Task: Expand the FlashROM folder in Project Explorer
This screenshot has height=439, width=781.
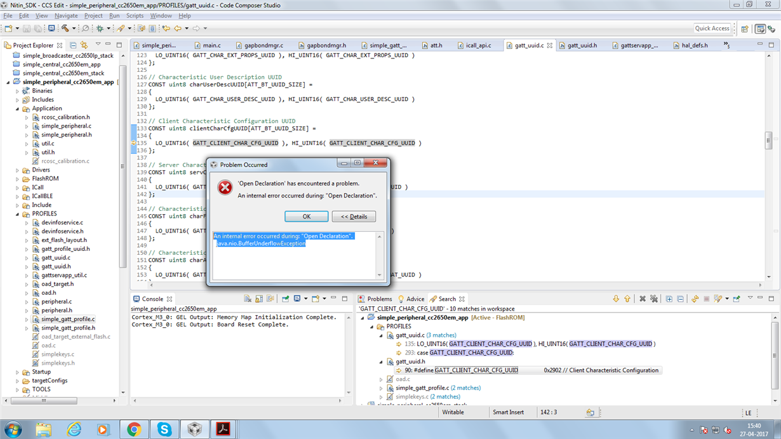Action: tap(18, 179)
